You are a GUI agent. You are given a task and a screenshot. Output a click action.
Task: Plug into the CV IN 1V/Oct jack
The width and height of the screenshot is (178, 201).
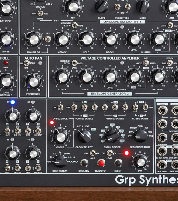click(162, 165)
